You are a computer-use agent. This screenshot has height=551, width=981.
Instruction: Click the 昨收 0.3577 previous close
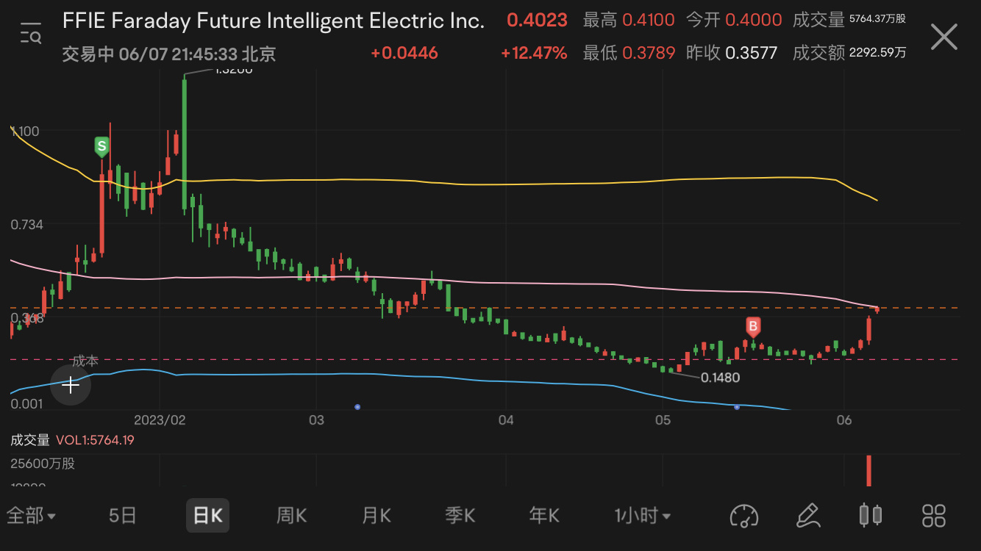tap(732, 53)
